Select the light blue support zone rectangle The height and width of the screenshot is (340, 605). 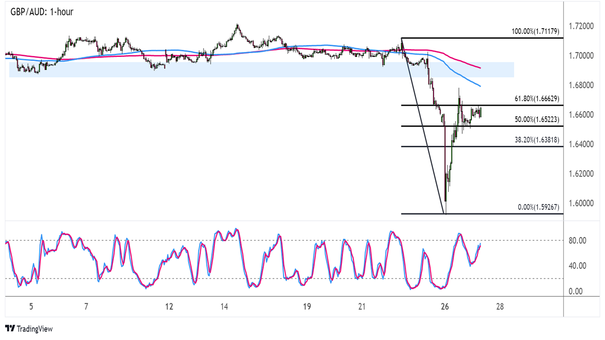pyautogui.click(x=262, y=70)
